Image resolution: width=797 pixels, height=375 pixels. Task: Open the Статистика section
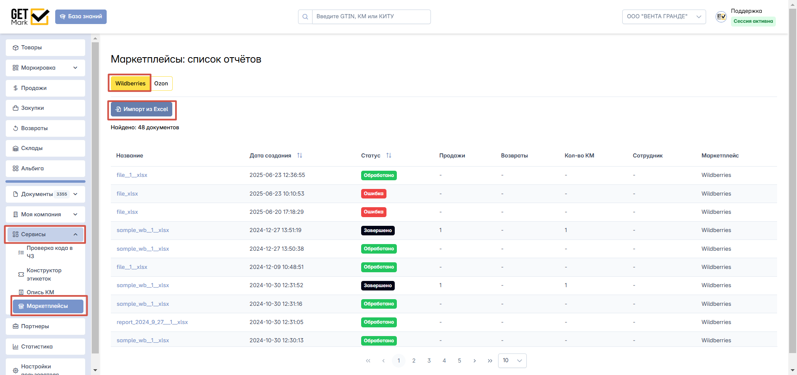coord(45,347)
